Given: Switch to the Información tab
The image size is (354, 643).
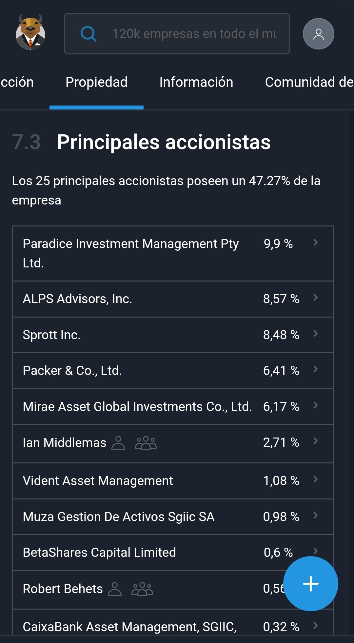Looking at the screenshot, I should pyautogui.click(x=196, y=82).
